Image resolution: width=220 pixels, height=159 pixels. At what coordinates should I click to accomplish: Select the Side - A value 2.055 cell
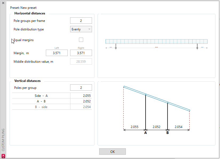[x=81, y=96]
